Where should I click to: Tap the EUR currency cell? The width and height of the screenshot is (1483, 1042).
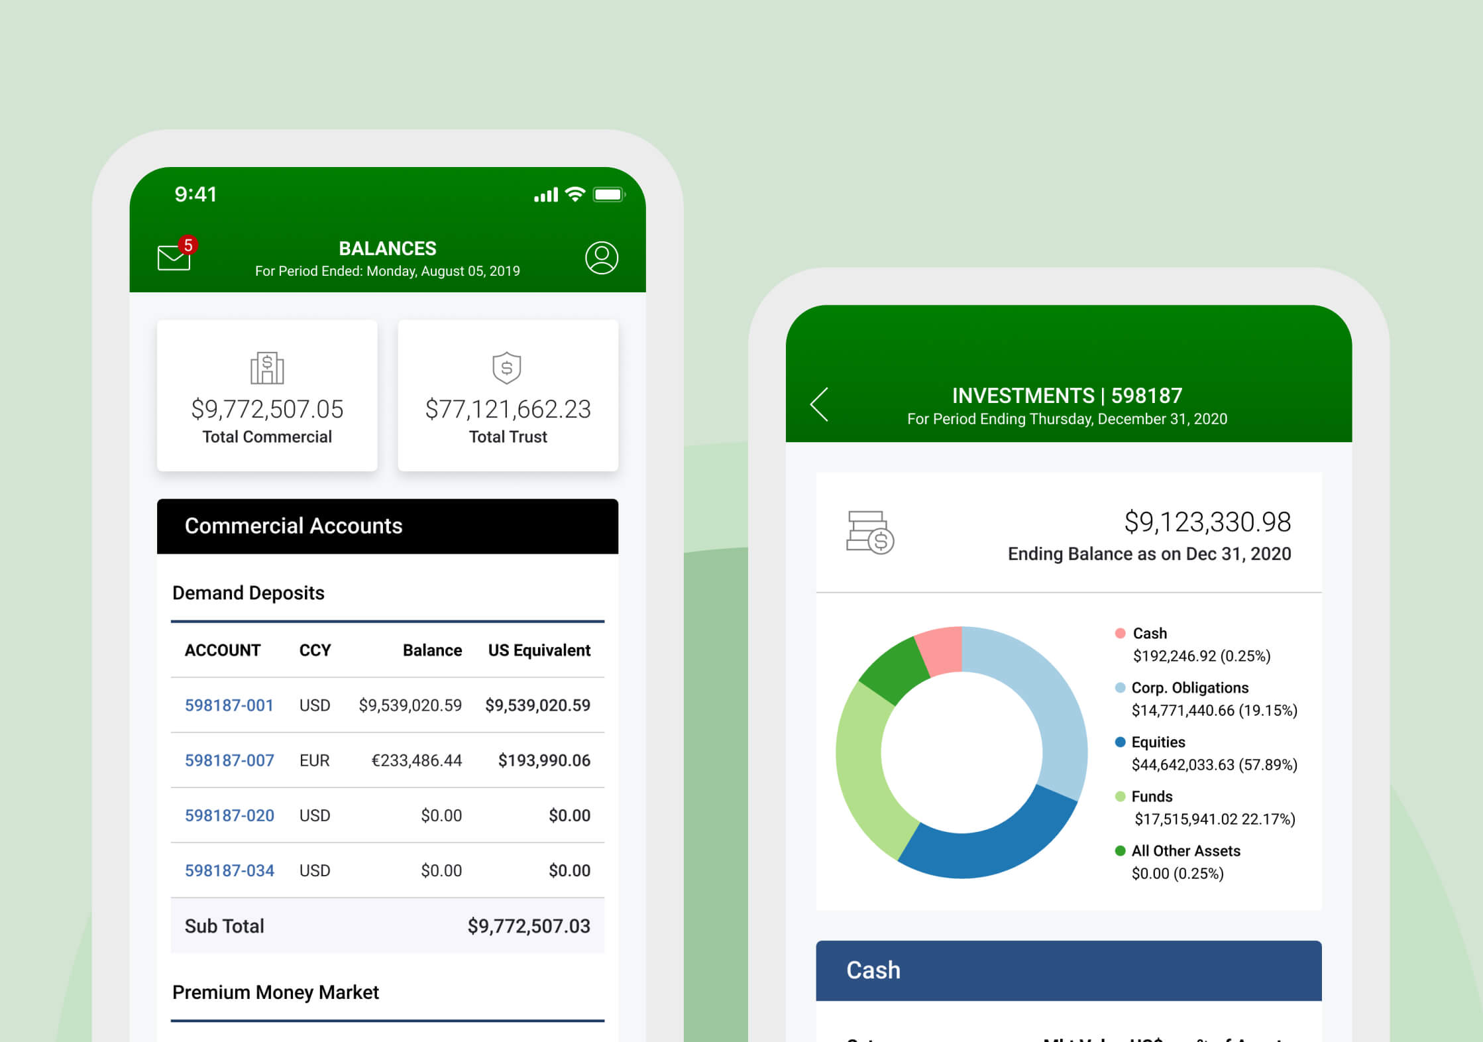pyautogui.click(x=314, y=760)
